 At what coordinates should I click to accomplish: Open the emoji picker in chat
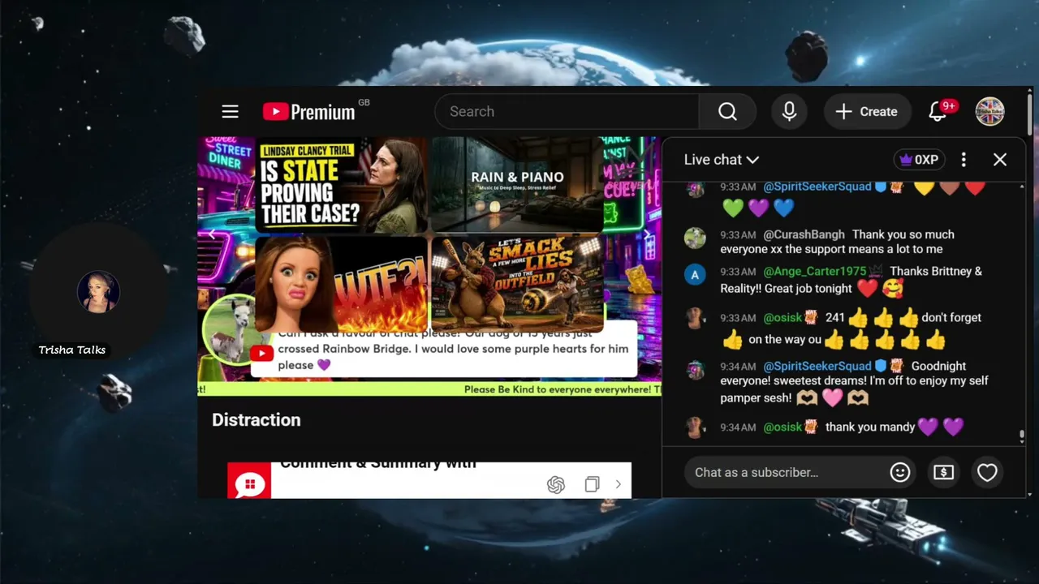click(900, 472)
